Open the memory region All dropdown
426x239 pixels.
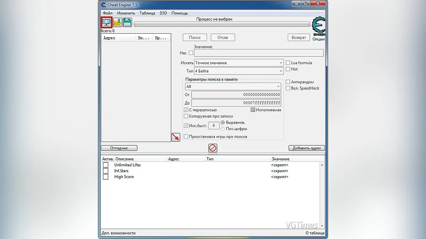tap(233, 86)
